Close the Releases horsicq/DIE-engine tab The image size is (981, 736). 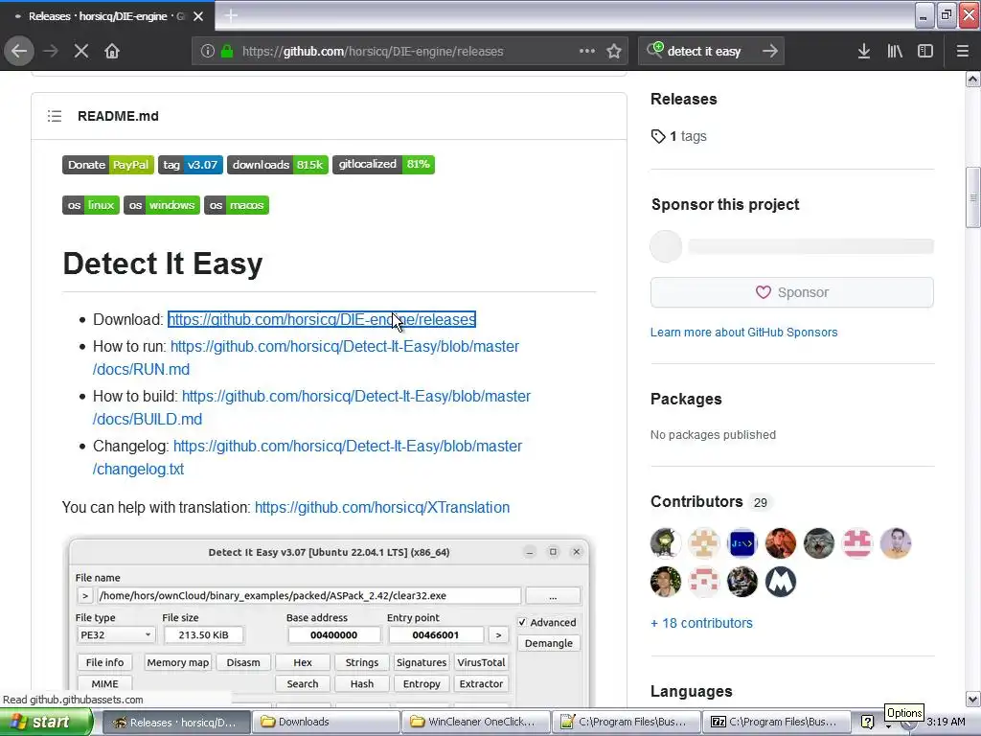point(198,16)
